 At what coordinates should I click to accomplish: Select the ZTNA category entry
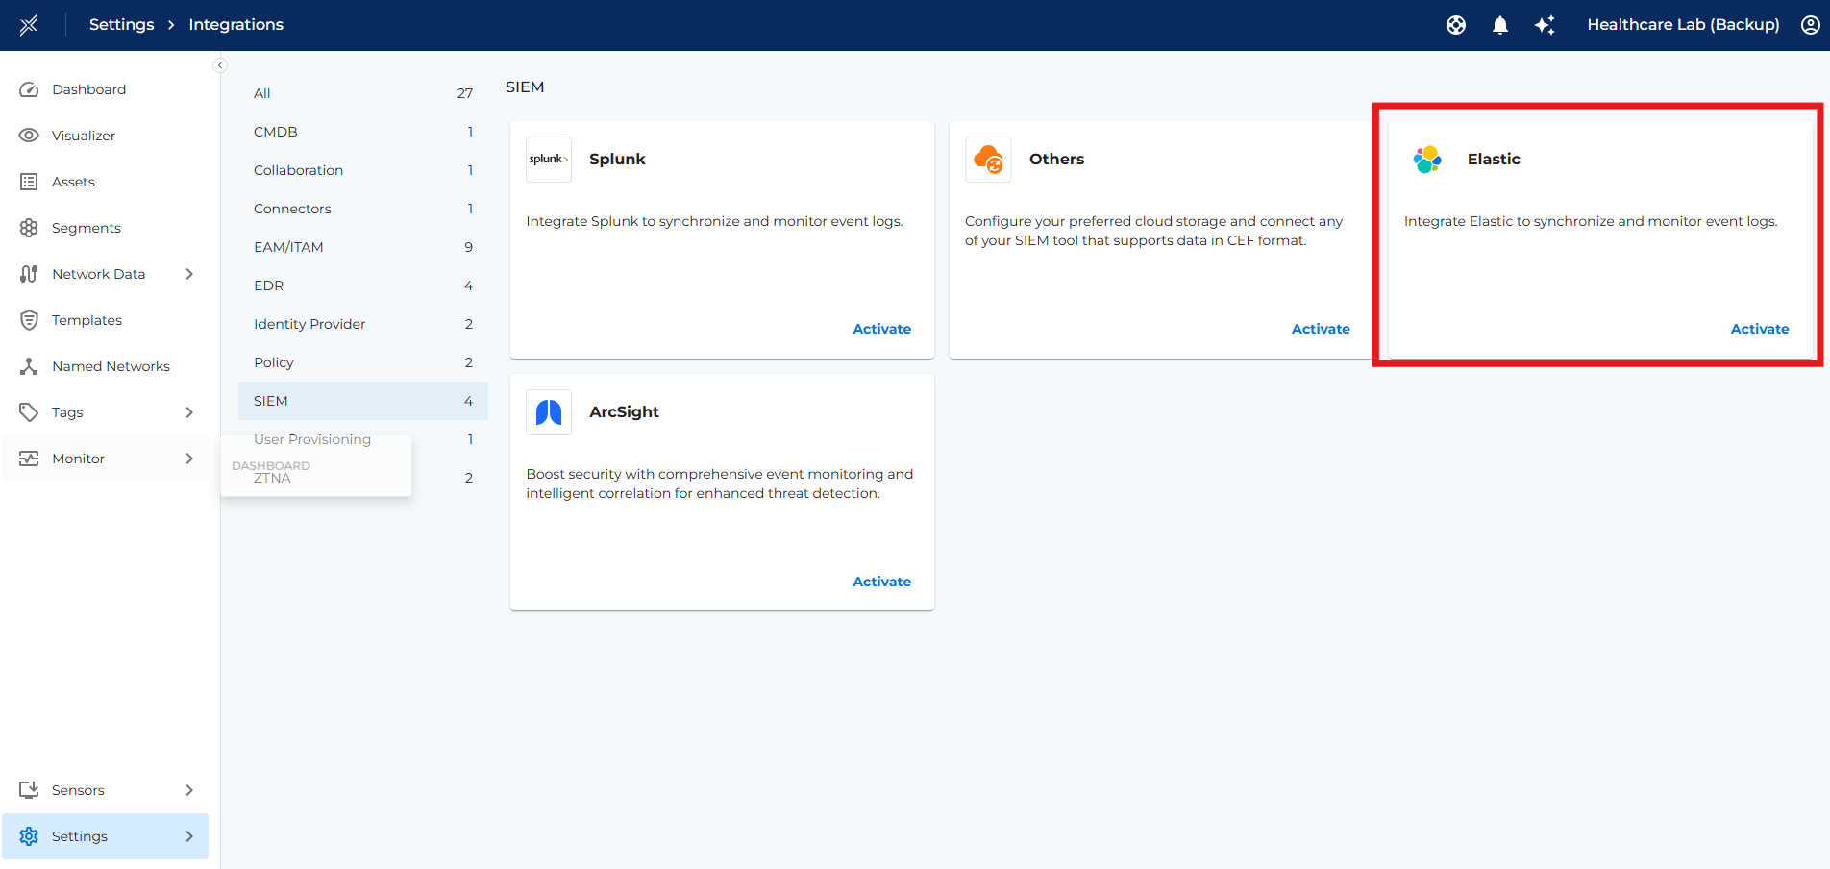pos(273,478)
